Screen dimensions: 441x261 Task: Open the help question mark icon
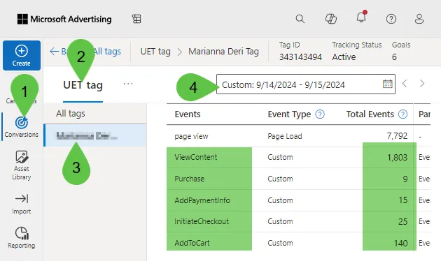tap(391, 19)
